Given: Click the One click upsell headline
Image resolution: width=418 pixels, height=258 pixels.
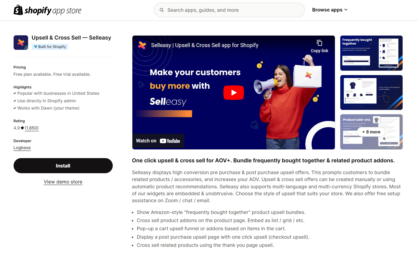Looking at the screenshot, I should (x=263, y=161).
